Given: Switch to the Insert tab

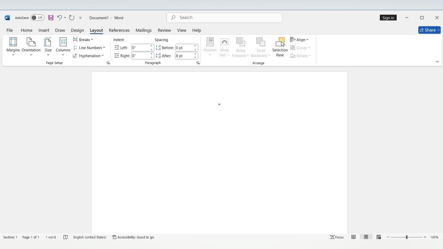Looking at the screenshot, I should 44,30.
